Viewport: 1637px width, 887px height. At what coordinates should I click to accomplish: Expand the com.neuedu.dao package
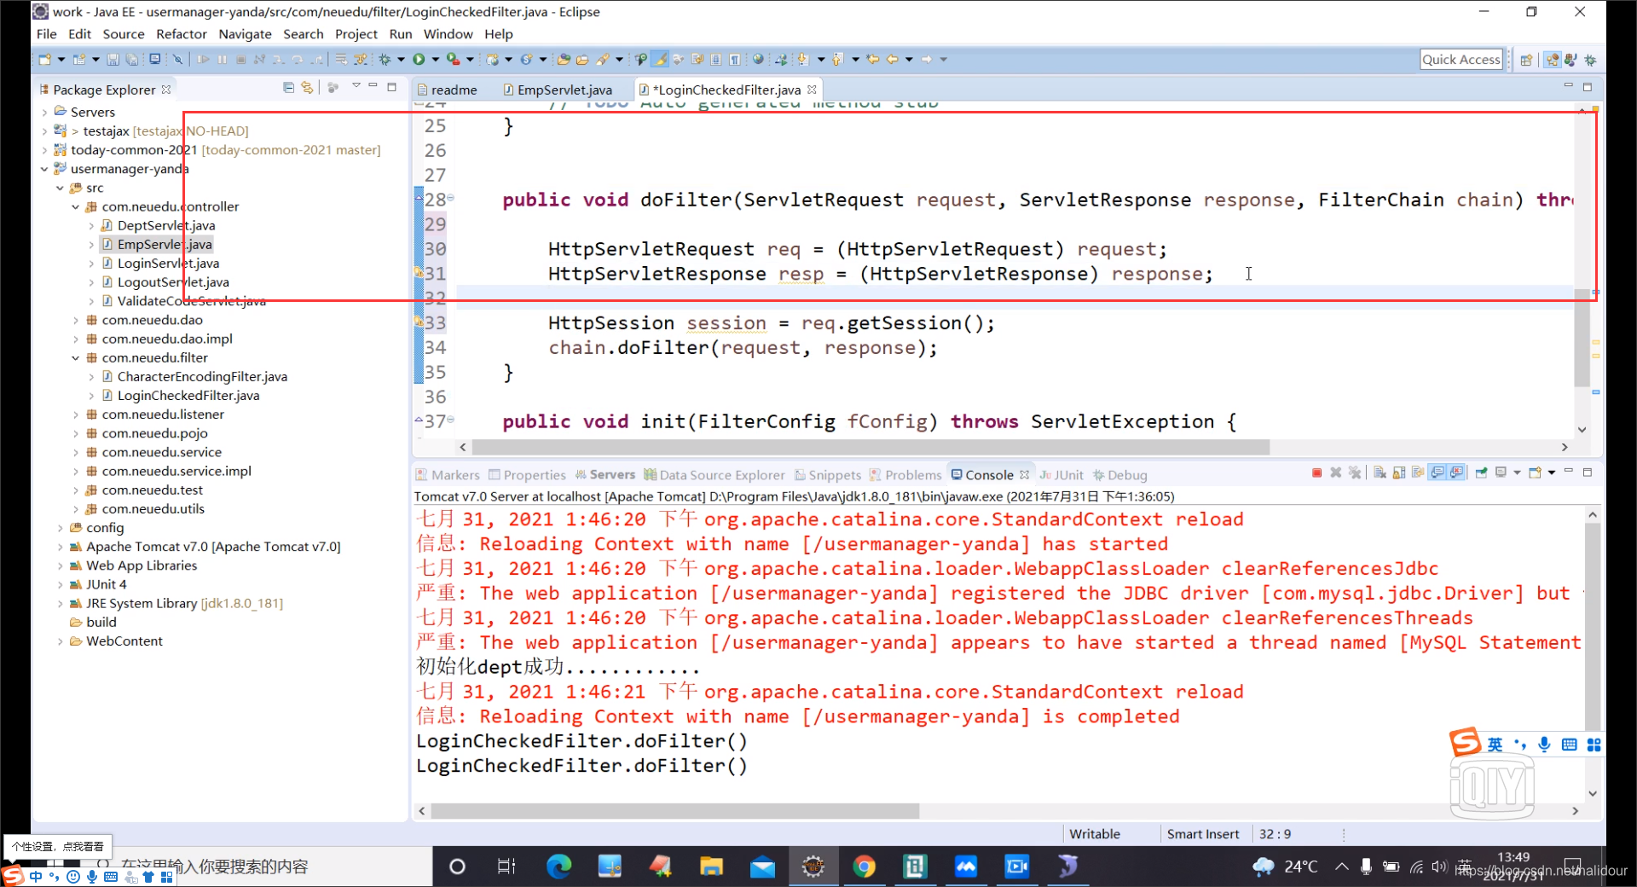tap(75, 321)
